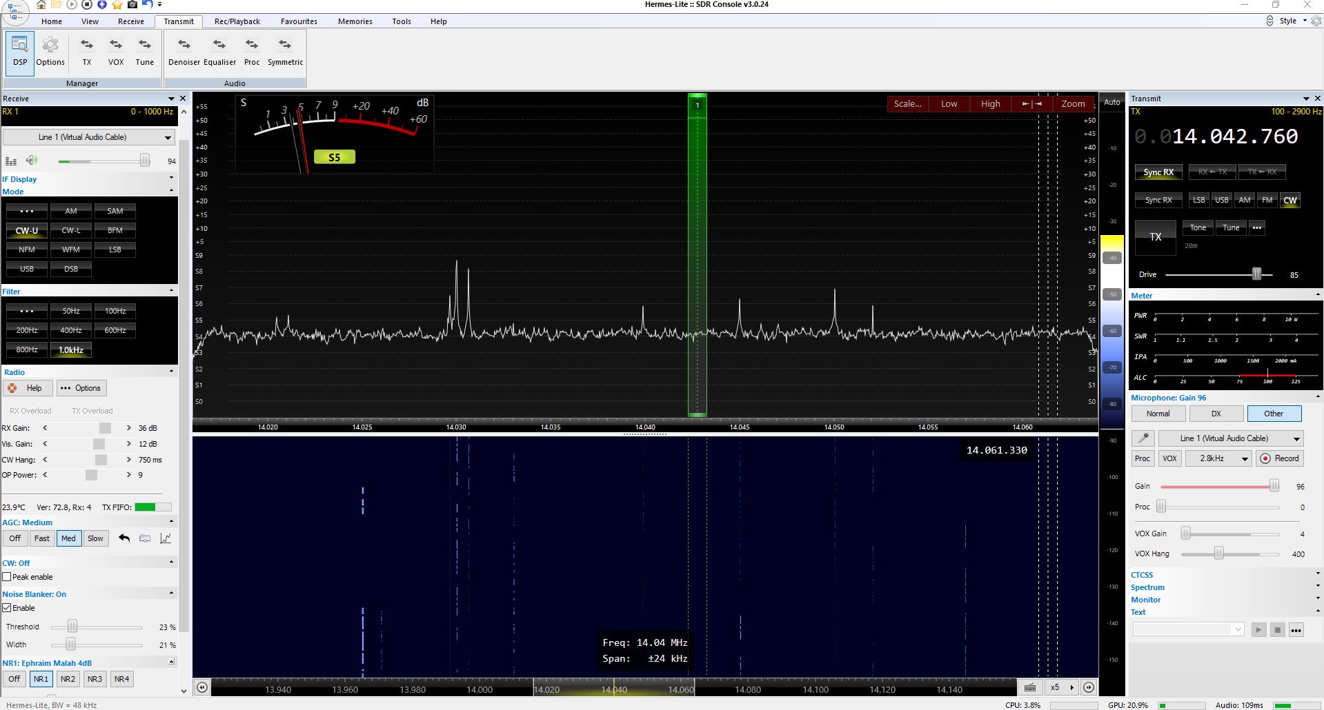Open the Rec/Playback ribbon tab
Screen dimensions: 1324x710
coord(237,21)
